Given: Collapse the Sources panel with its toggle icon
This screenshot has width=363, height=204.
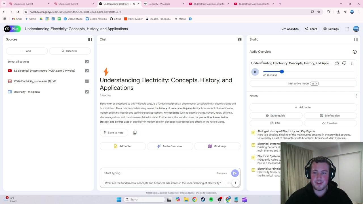Looking at the screenshot, I should tap(90, 39).
